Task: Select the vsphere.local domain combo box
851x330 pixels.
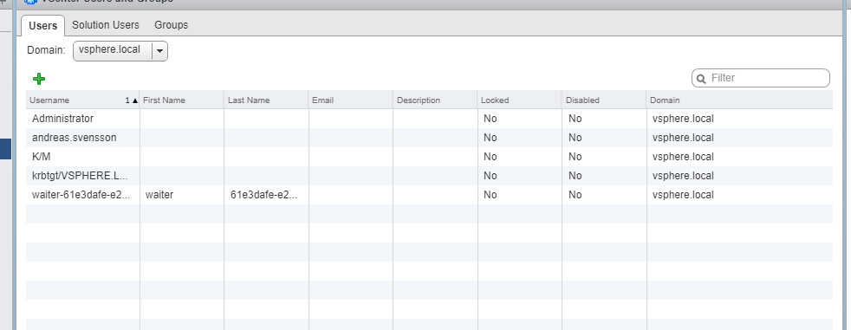Action: pos(120,50)
